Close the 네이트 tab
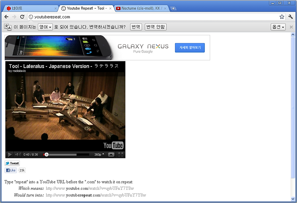 (56, 9)
